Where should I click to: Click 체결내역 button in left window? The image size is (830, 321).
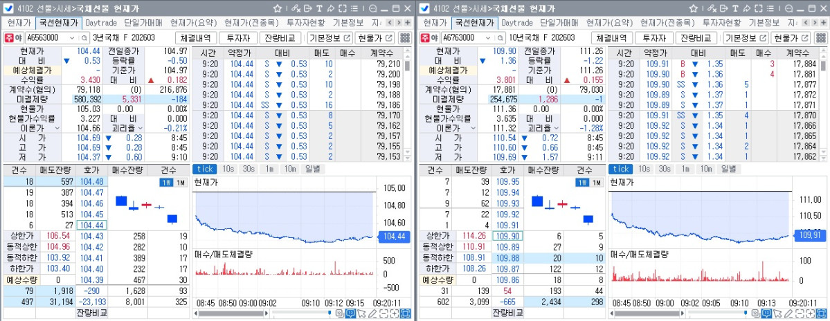click(196, 38)
